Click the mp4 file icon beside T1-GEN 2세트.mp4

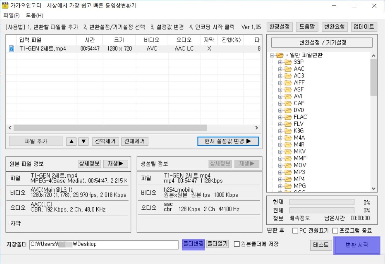coord(11,49)
